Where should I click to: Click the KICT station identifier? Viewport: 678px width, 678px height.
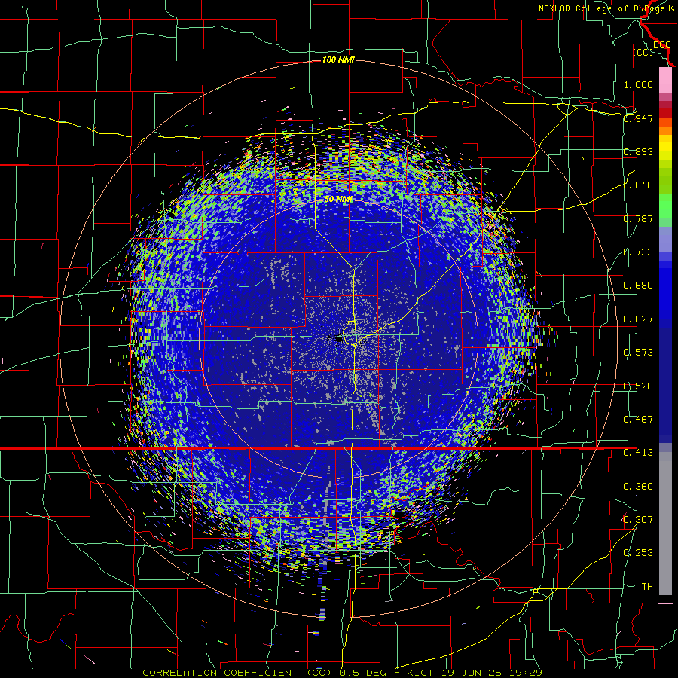point(422,673)
